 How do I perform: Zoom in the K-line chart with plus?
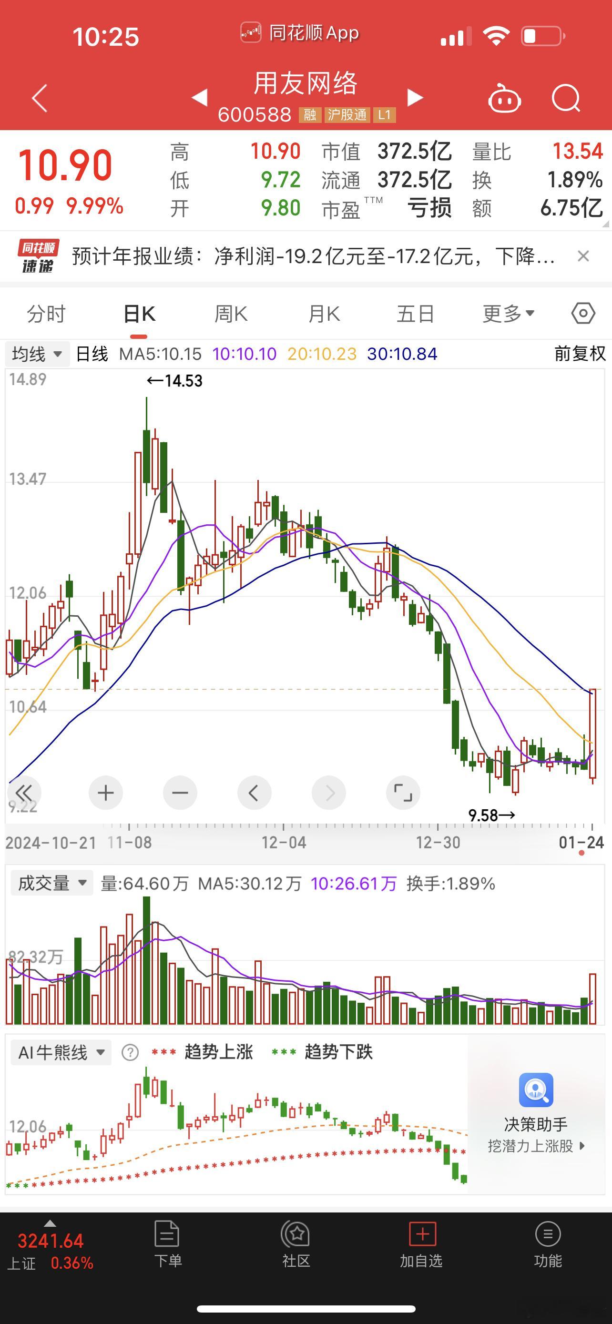106,793
